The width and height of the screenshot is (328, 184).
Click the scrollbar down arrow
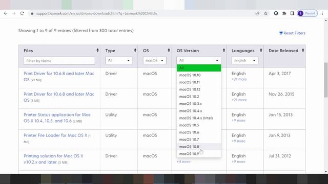point(326,172)
